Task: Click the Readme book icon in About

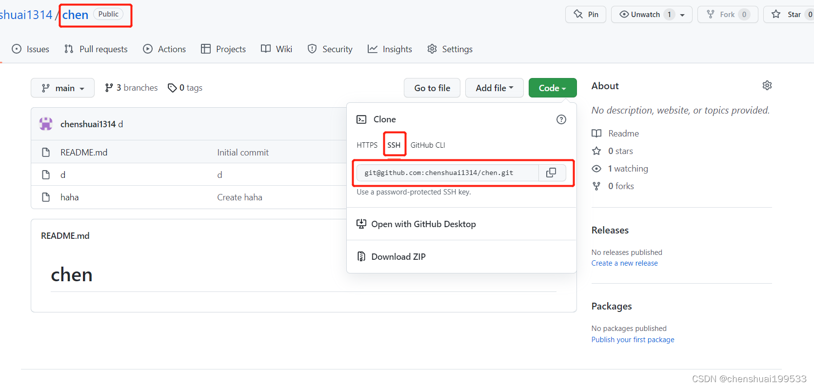Action: pos(596,134)
